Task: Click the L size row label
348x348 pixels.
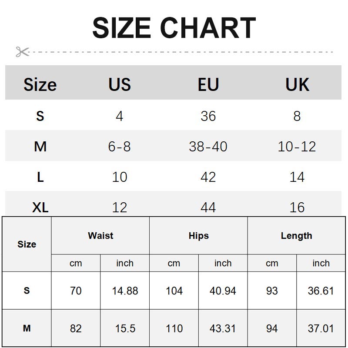Action: pos(40,177)
